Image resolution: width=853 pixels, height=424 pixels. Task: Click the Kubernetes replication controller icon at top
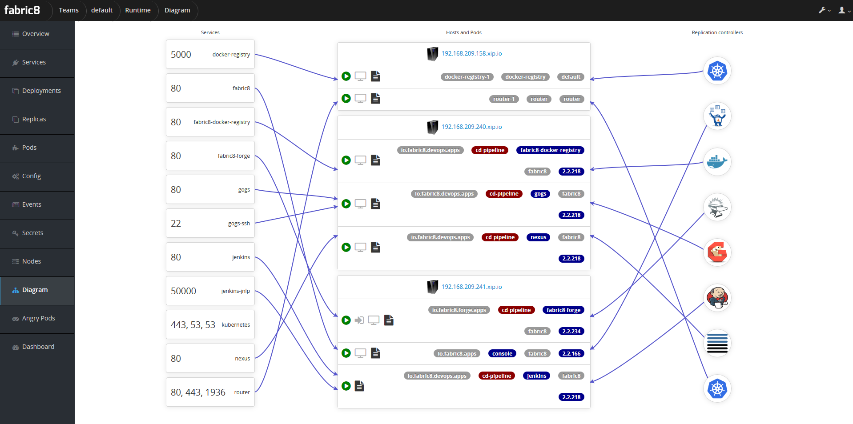(717, 71)
